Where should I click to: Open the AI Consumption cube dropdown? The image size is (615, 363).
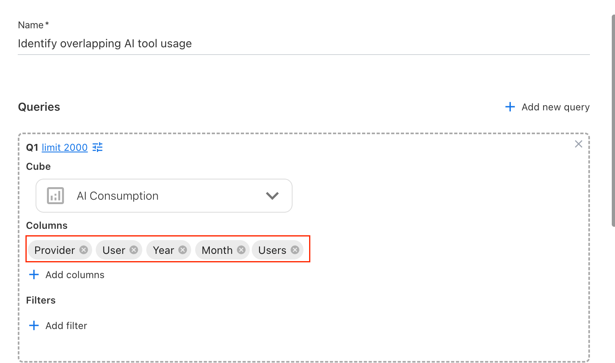164,196
